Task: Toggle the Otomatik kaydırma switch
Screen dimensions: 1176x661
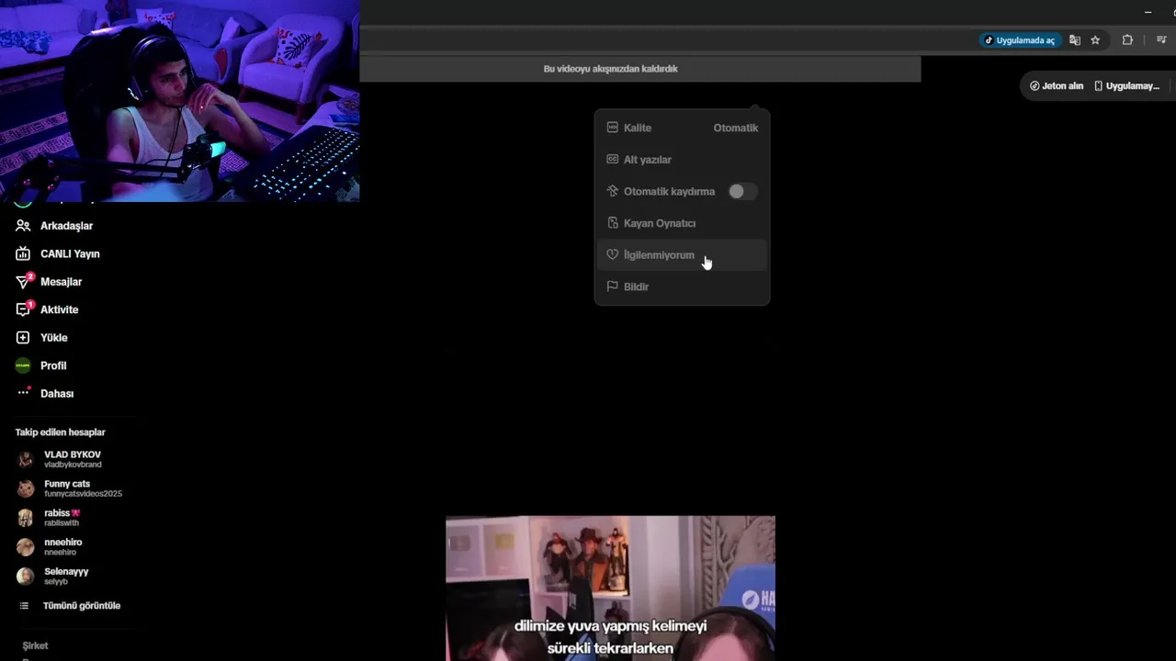Action: 742,191
